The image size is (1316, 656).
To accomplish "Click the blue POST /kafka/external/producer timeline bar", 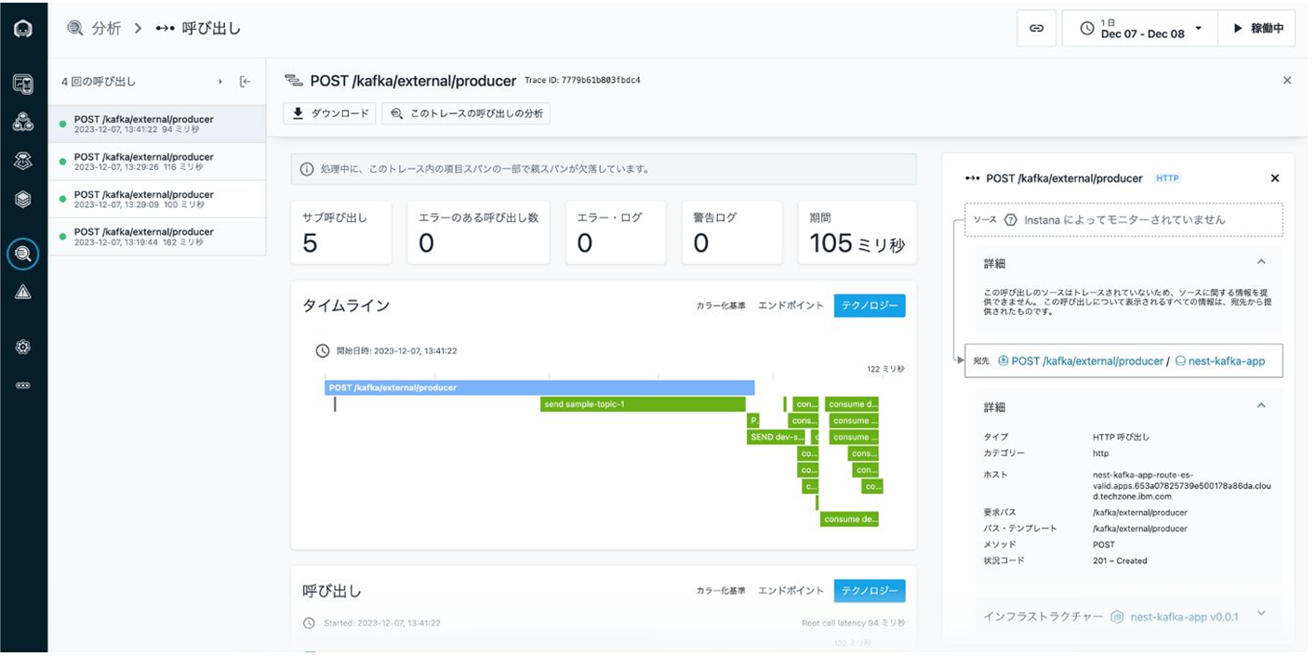I will pyautogui.click(x=539, y=387).
